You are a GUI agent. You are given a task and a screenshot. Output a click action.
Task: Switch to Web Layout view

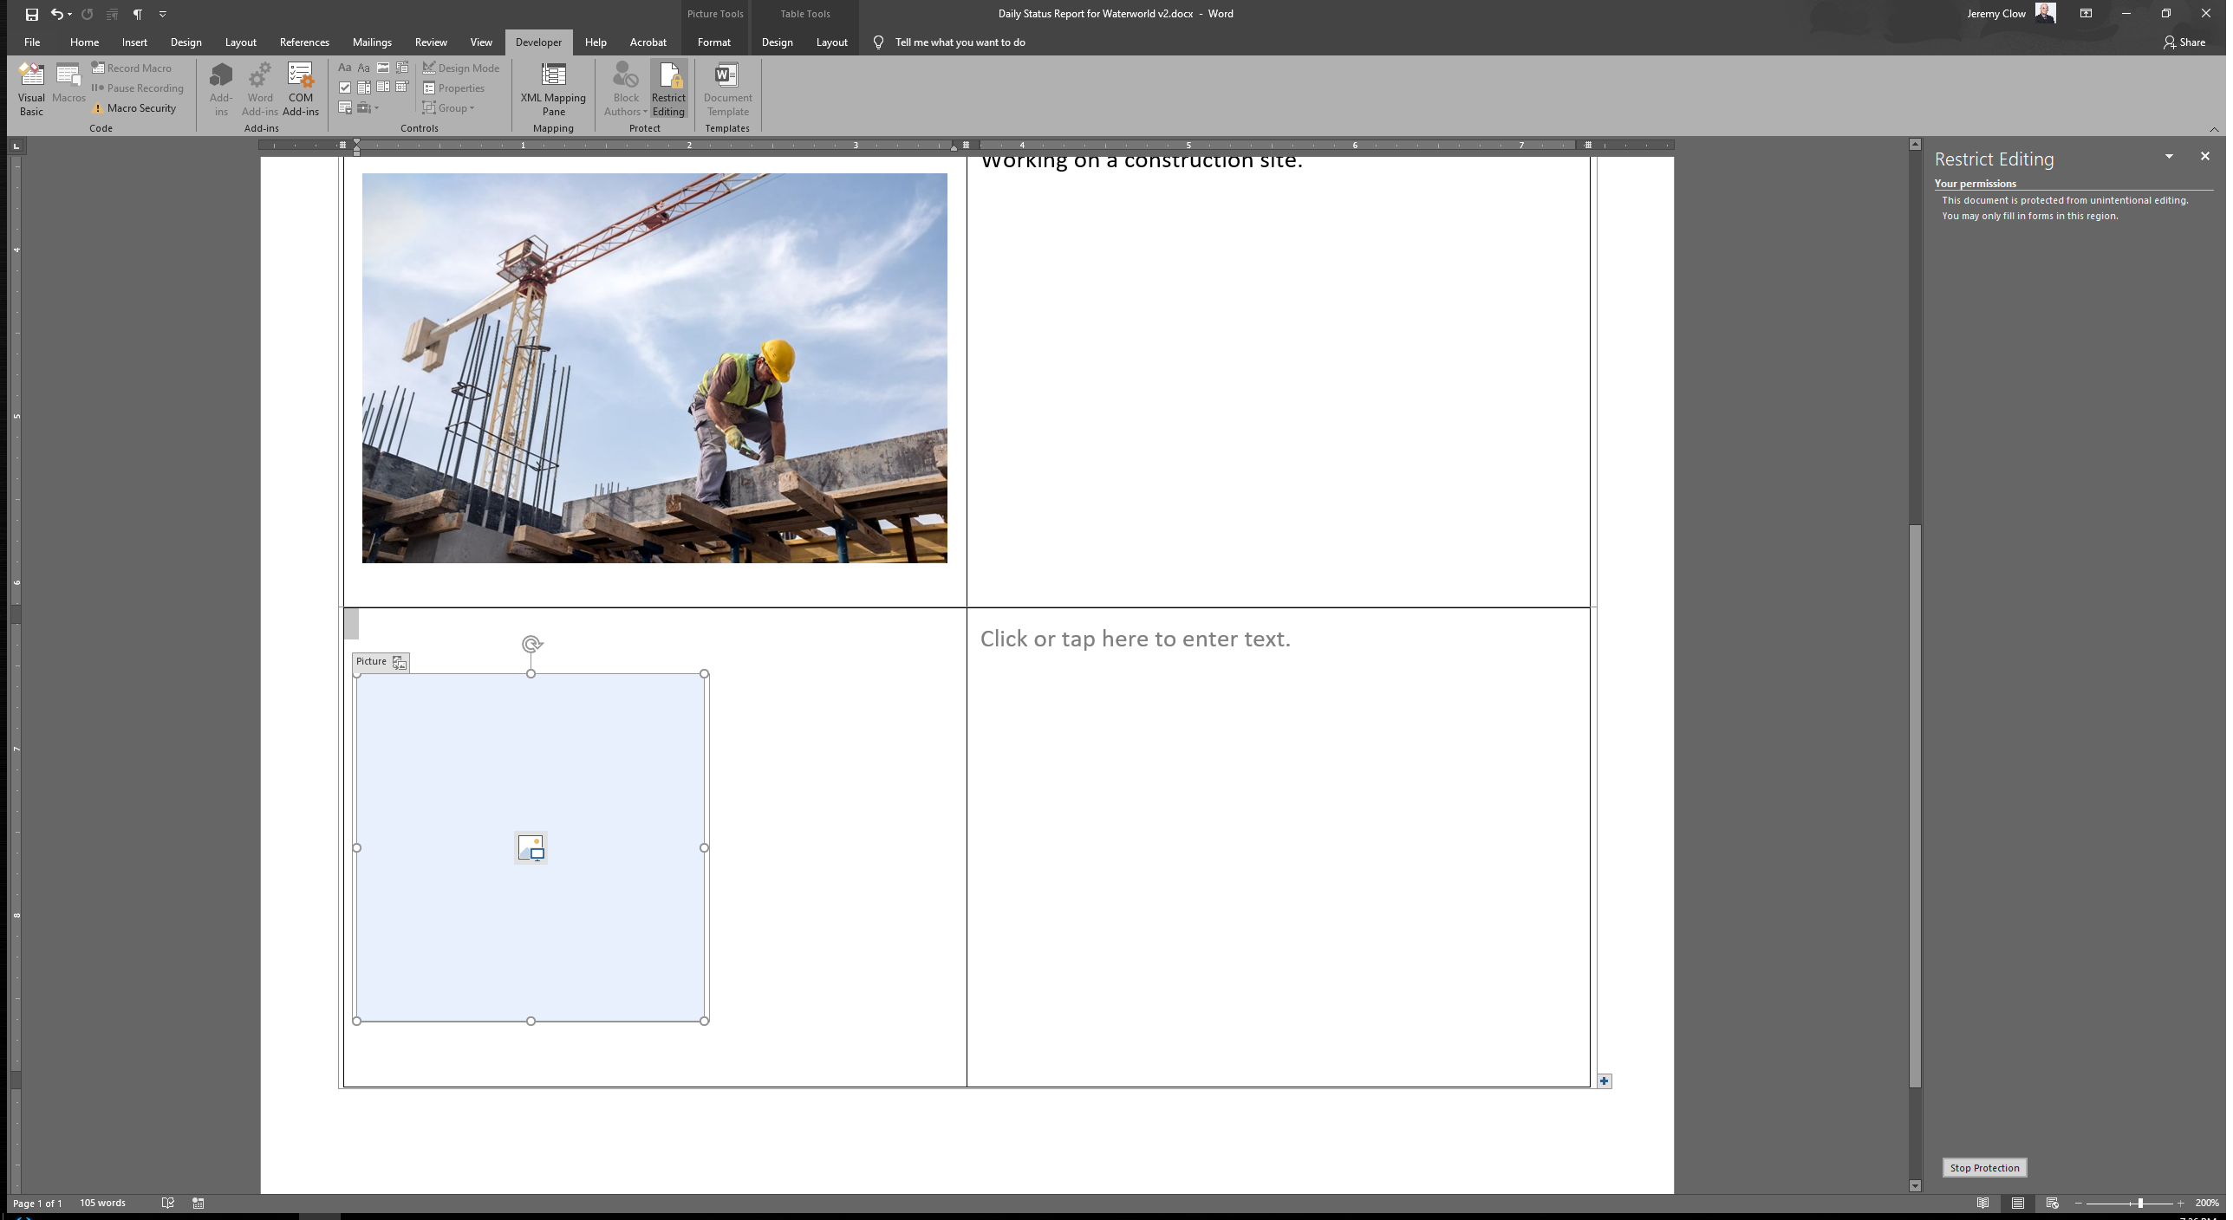click(x=2052, y=1203)
